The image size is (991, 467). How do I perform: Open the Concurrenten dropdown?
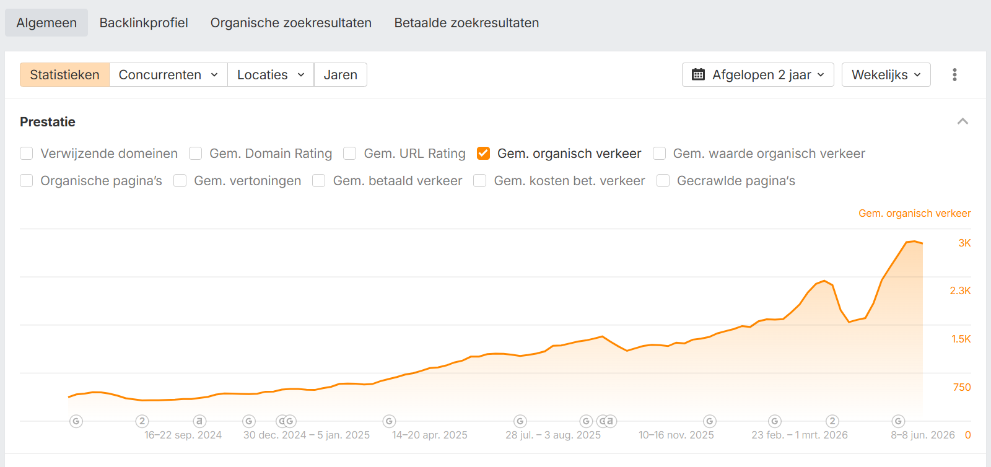tap(168, 75)
